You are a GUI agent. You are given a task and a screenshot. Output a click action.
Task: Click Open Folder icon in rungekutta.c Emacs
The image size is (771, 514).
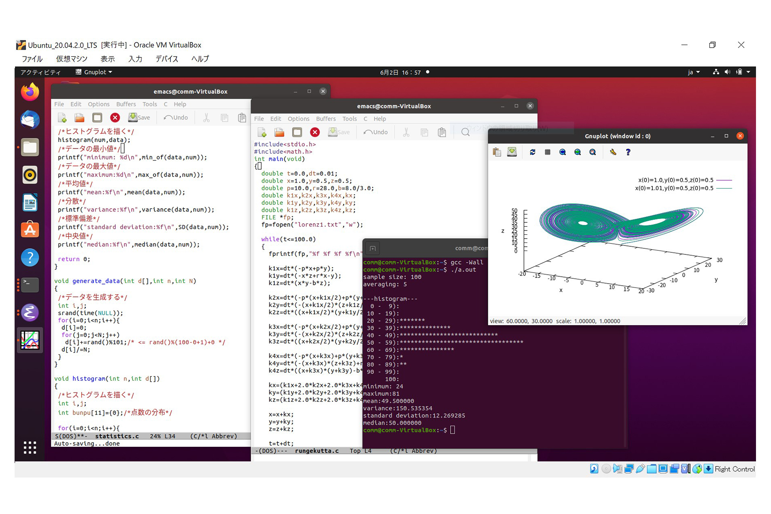[x=279, y=132]
